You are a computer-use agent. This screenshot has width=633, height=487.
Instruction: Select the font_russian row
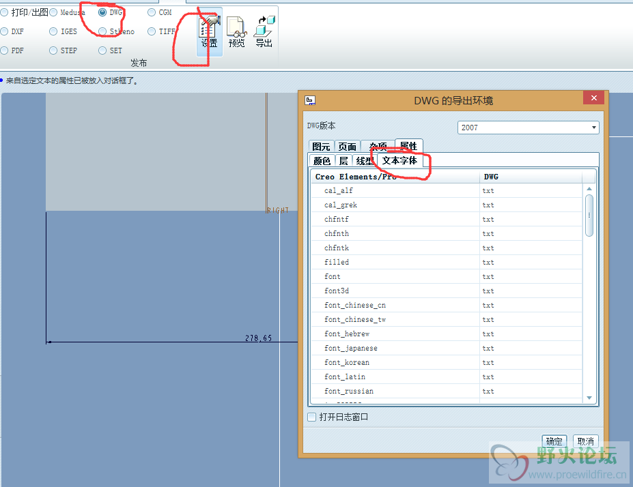(x=447, y=391)
